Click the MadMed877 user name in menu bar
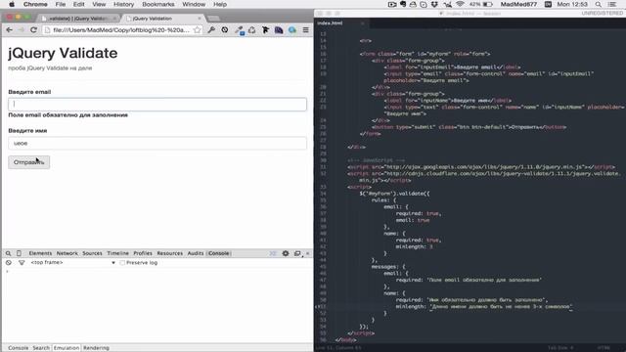626x352 pixels. pos(518,4)
